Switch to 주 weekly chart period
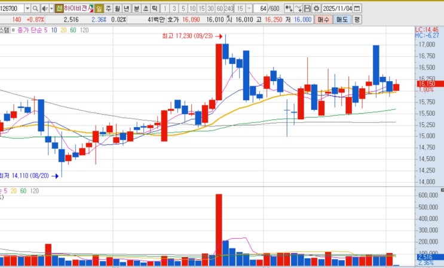Screen dimensions: 444x268 pos(108,9)
